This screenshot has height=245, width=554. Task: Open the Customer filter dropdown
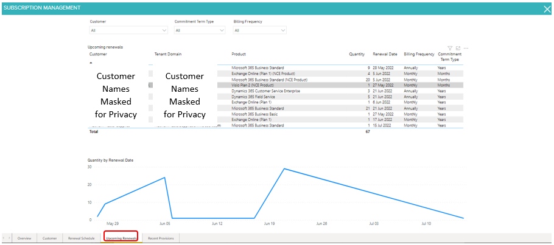click(128, 30)
